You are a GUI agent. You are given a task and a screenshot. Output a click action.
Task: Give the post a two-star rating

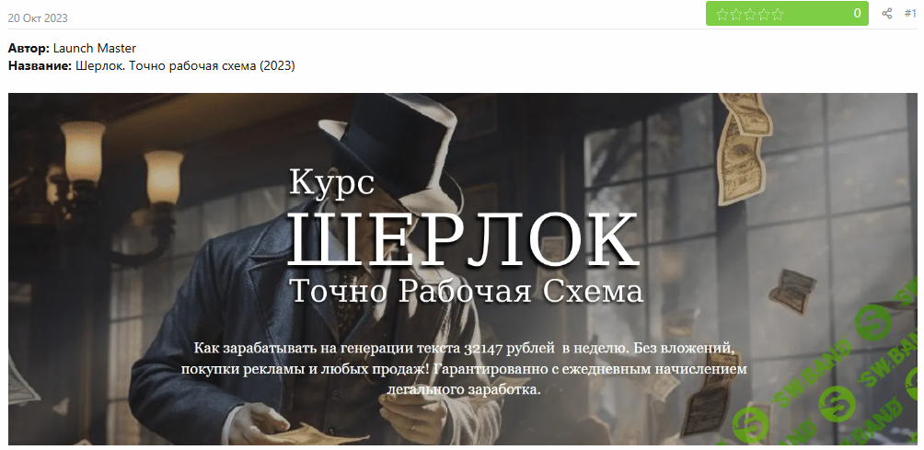[x=736, y=14]
